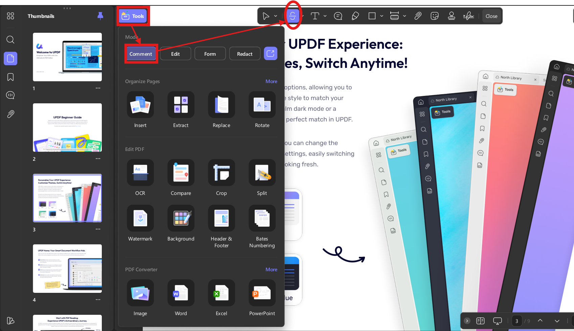Toggle the thumbnails panel pin
This screenshot has width=574, height=331.
pos(100,16)
